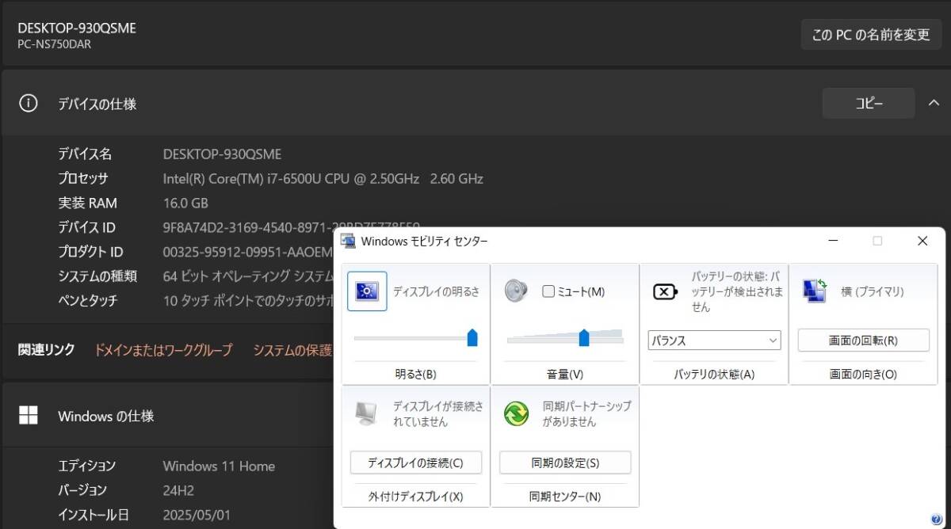This screenshot has width=951, height=529.
Task: Click the screen orientation icon
Action: click(x=815, y=291)
